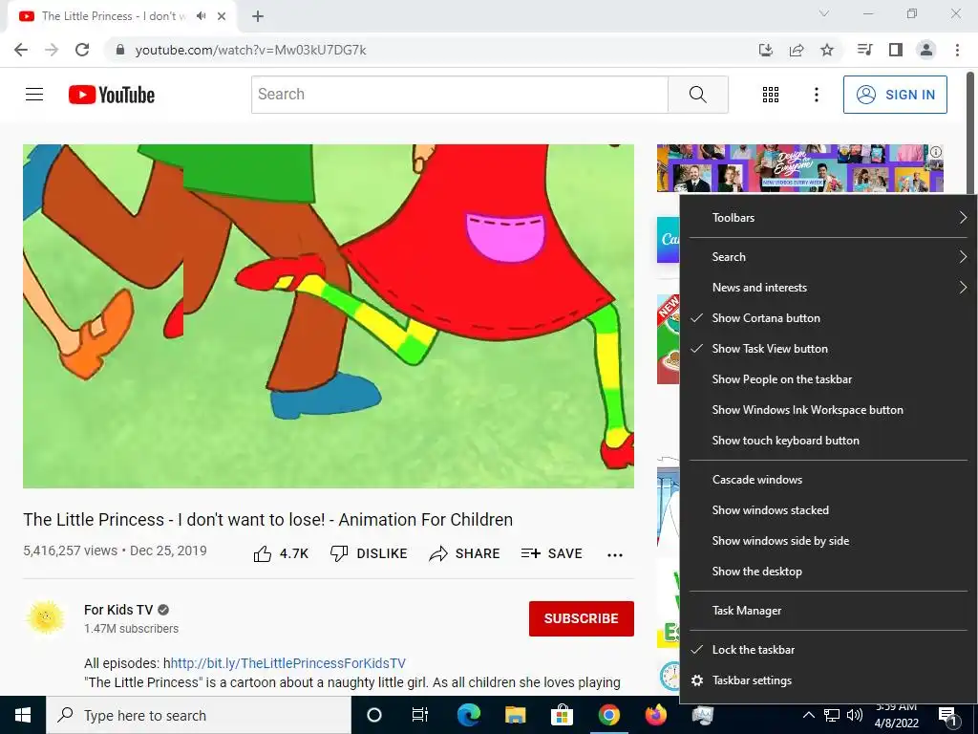Click the install/download page icon in address bar
Screen dimensions: 978x734
click(x=766, y=50)
